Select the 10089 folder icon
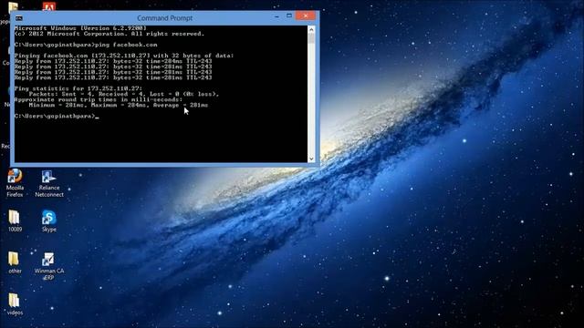 click(15, 220)
